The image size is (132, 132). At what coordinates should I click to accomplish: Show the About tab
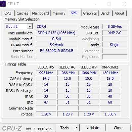pos(119,13)
